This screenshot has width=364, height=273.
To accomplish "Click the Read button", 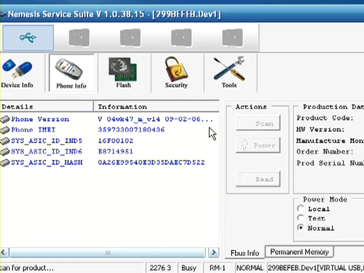I will point(258,179).
